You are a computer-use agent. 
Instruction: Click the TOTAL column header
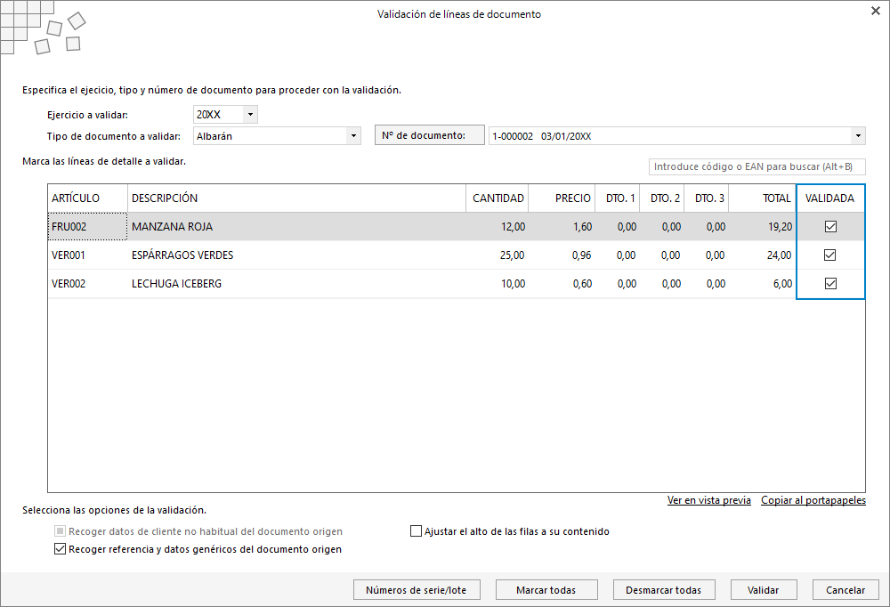pyautogui.click(x=763, y=198)
